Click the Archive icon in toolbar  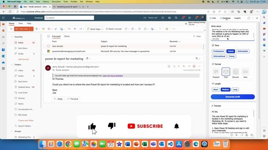coord(44,29)
